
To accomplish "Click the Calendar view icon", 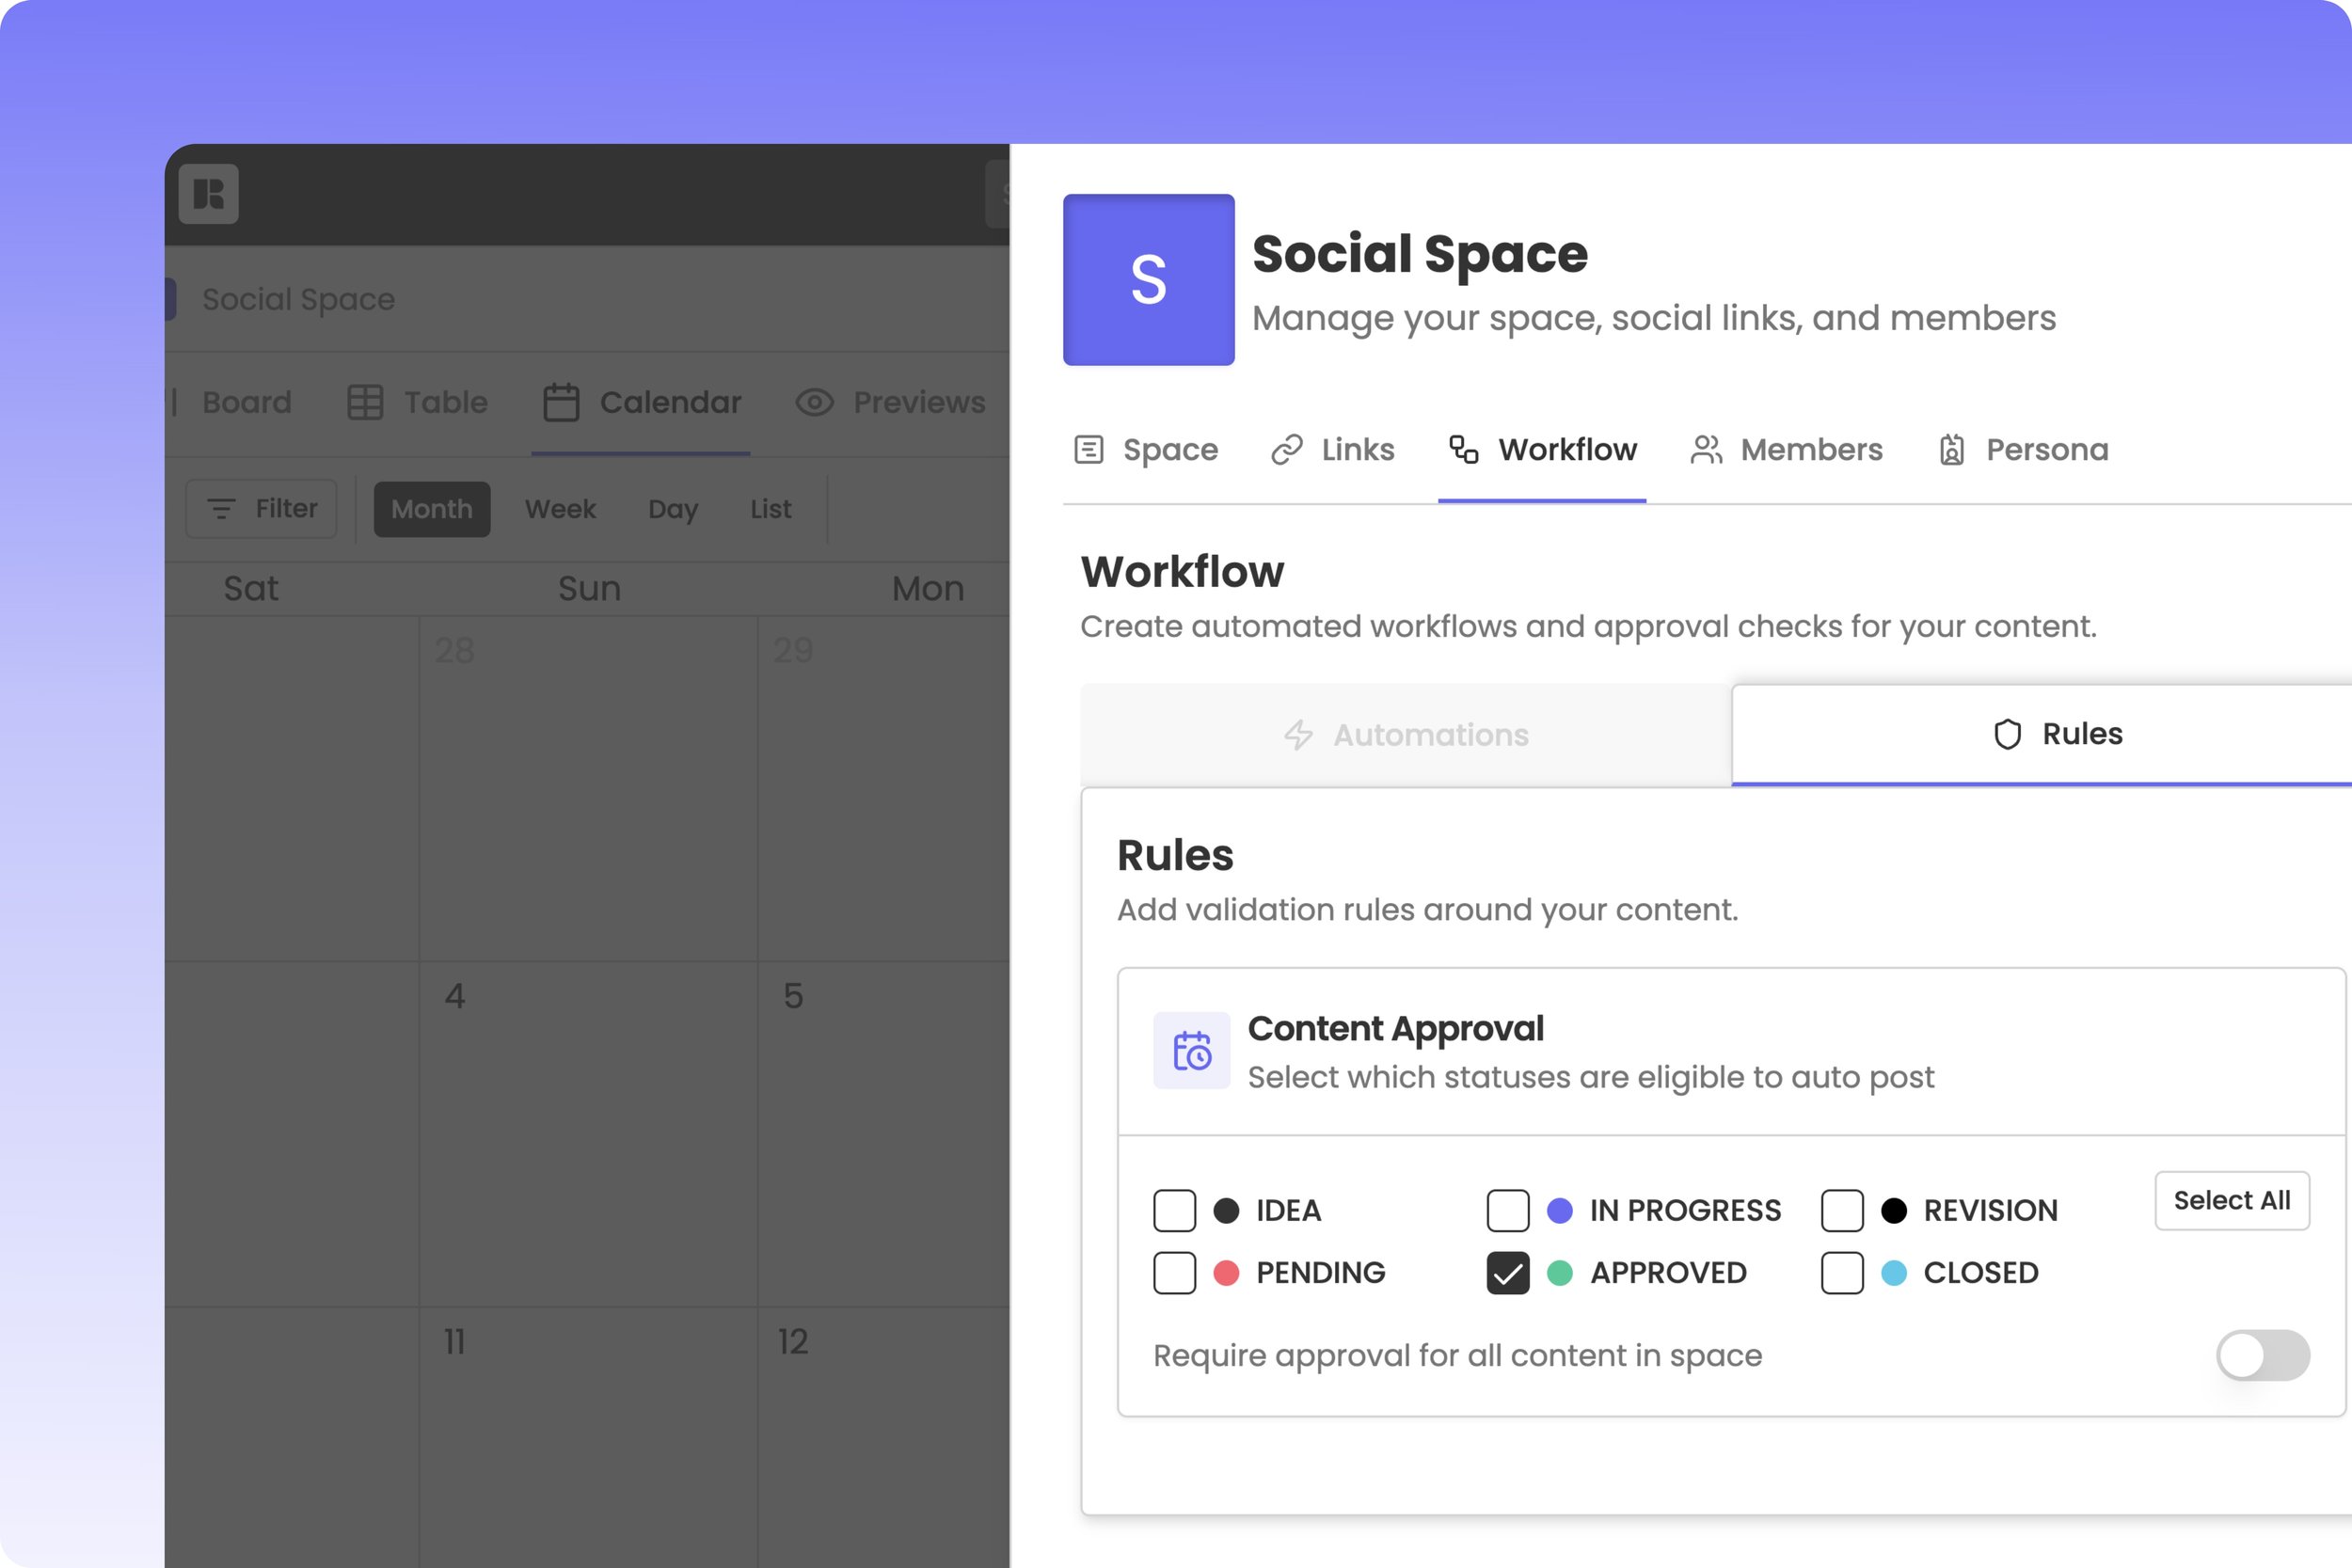I will point(560,402).
